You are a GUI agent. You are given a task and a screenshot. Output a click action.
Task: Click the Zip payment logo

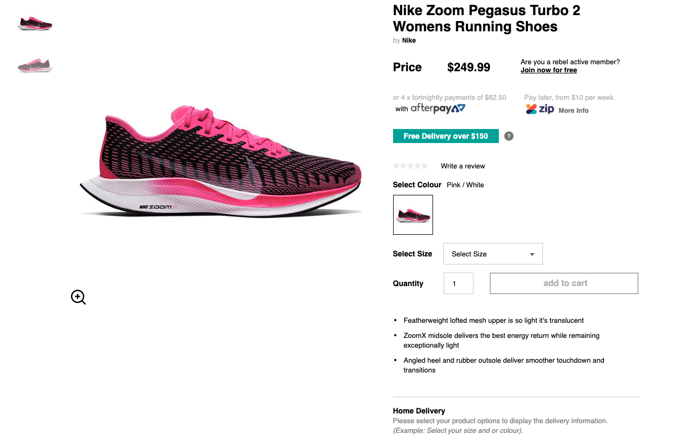[x=540, y=109]
